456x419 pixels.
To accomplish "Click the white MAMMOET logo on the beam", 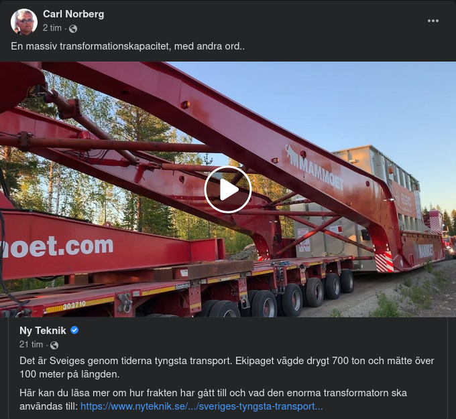I will [x=315, y=167].
